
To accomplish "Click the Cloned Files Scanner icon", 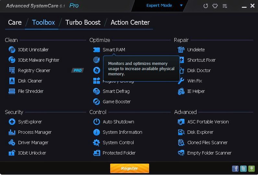I will [181, 143].
